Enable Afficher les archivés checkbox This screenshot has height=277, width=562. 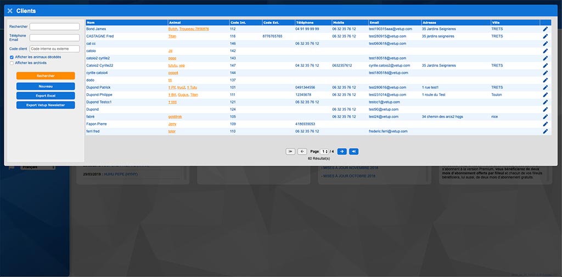12,63
